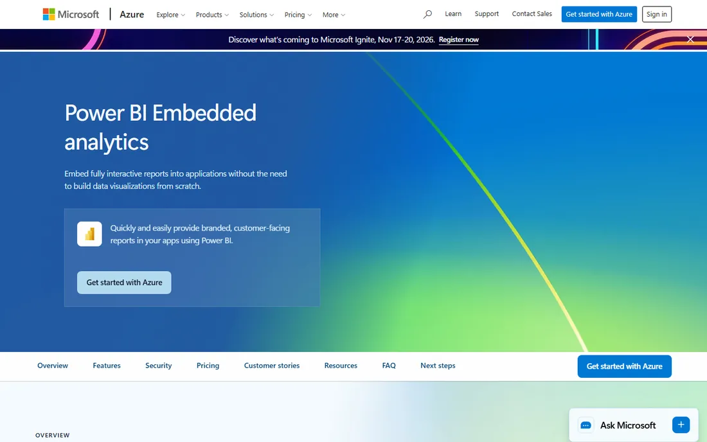The width and height of the screenshot is (707, 442).
Task: Open the Solutions dropdown menu
Action: click(x=256, y=15)
